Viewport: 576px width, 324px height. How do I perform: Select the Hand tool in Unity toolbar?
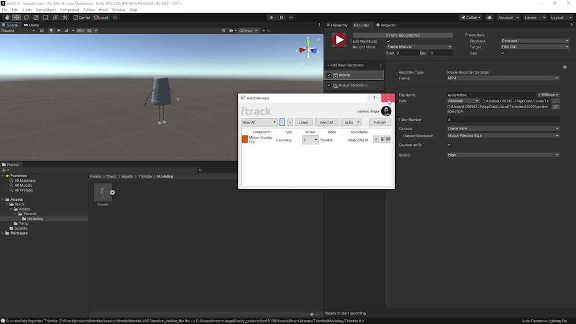click(x=7, y=17)
